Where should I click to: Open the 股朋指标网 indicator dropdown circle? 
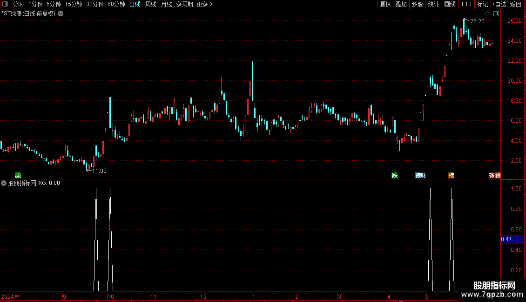click(4, 183)
